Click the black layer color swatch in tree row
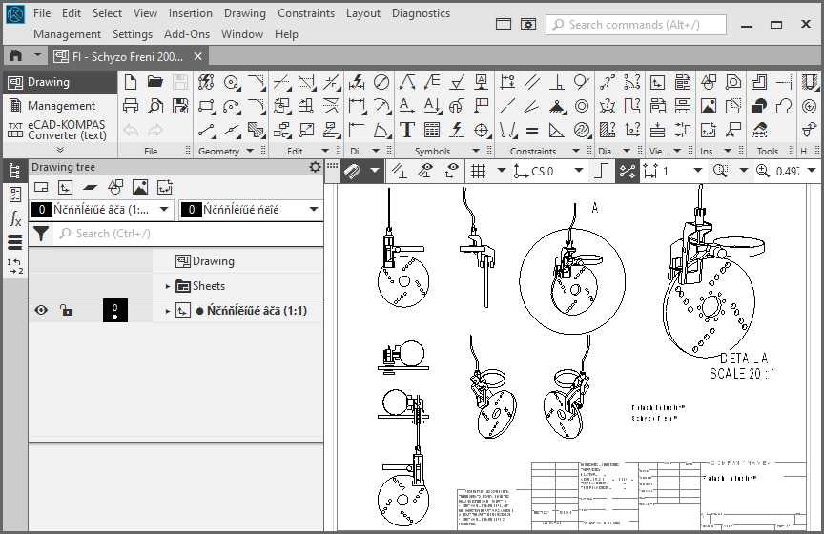The image size is (824, 534). click(114, 310)
